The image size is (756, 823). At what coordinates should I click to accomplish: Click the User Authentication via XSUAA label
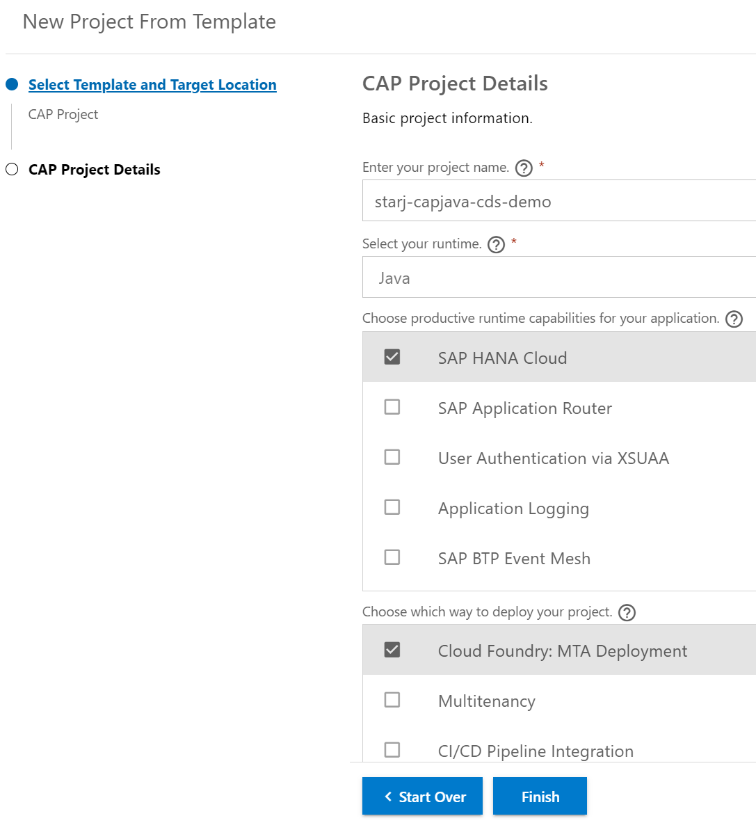click(x=554, y=458)
